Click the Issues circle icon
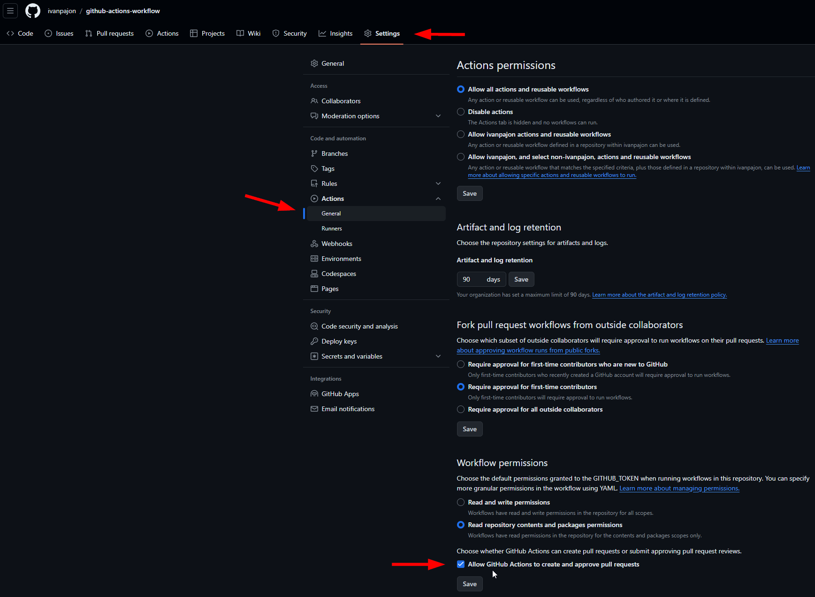The height and width of the screenshot is (597, 815). click(x=48, y=33)
